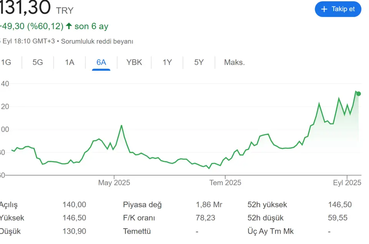
Task: Click the May 2025 price peak on chart
Action: (121, 125)
